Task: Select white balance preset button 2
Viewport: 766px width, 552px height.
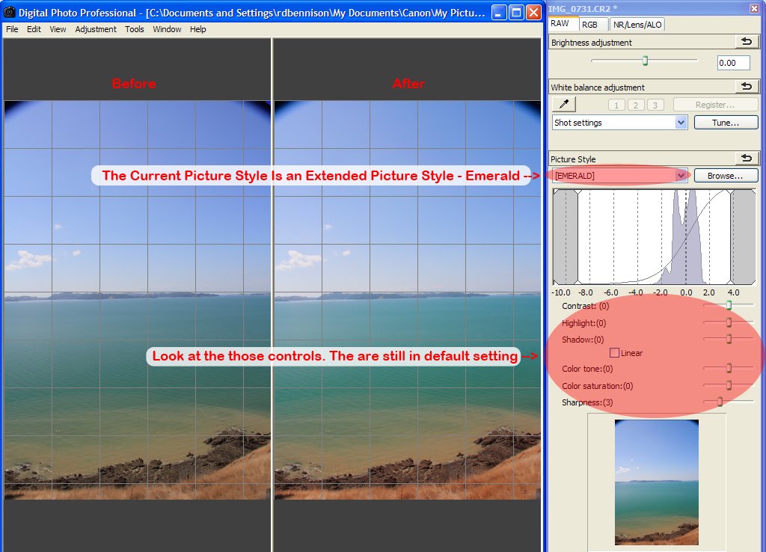Action: pyautogui.click(x=635, y=104)
